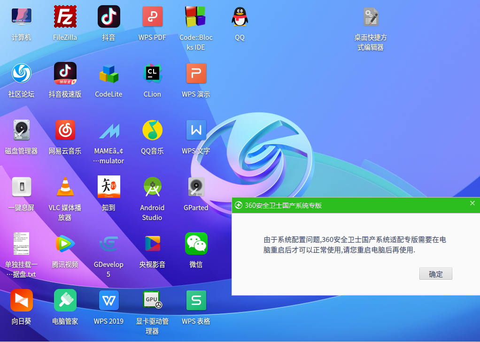The height and width of the screenshot is (342, 480).
Task: Open 微信 WeChat icon
Action: click(196, 243)
